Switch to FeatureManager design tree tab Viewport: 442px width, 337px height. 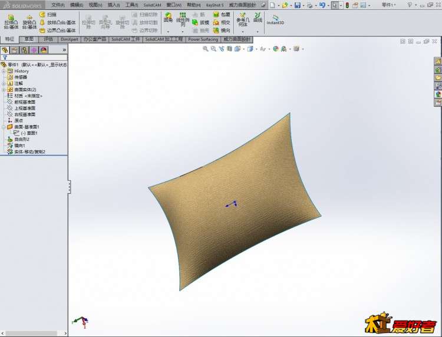pos(5,50)
